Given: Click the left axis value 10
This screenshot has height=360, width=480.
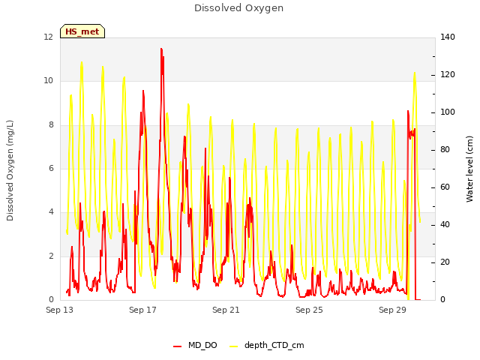Looking at the screenshot, I should pos(48,81).
